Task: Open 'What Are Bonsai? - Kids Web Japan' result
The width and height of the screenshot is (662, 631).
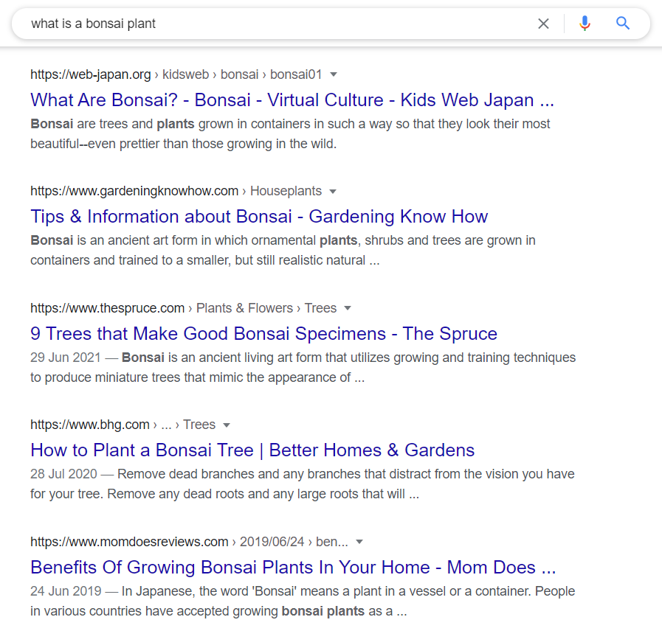Action: pos(292,100)
